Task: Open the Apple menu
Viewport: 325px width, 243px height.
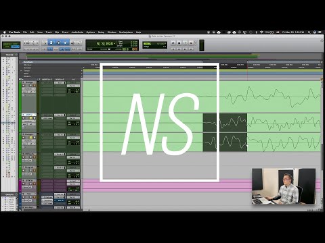Action: click(5, 32)
